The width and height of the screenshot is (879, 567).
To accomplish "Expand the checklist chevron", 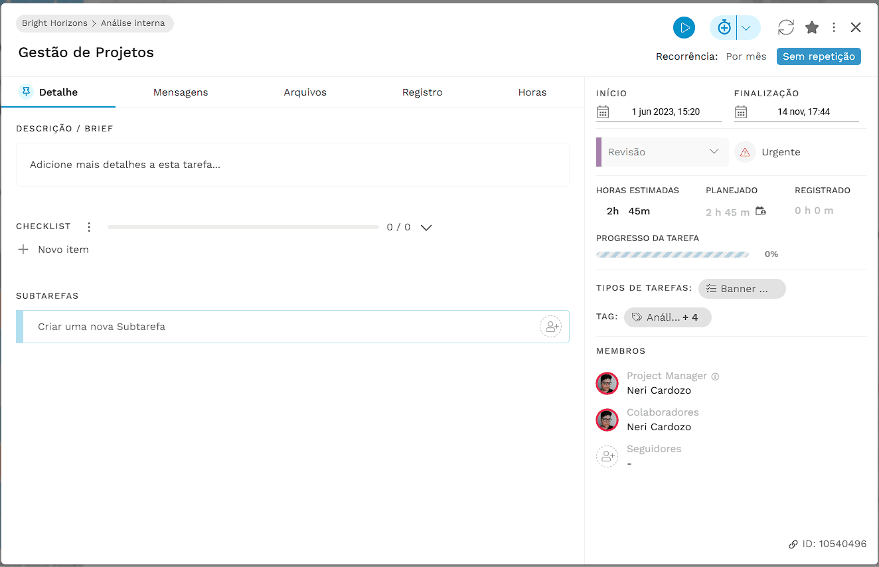I will (426, 228).
